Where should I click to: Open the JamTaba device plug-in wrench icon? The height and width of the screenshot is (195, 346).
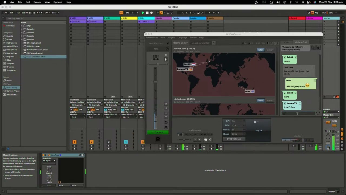(49, 155)
